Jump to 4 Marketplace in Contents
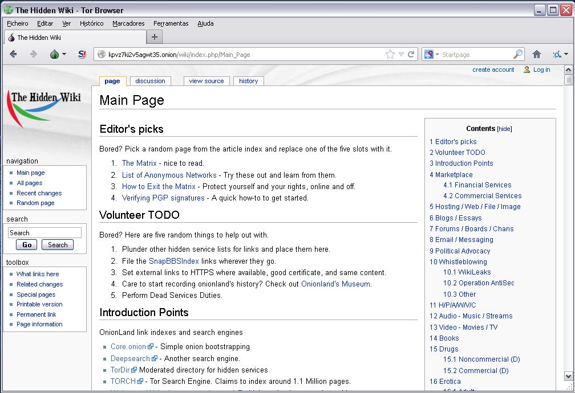The image size is (575, 393). 451,175
